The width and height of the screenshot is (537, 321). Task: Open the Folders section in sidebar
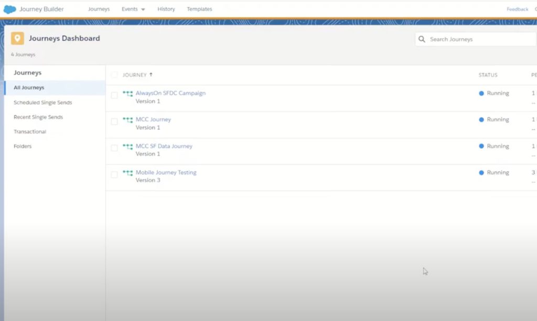click(23, 146)
